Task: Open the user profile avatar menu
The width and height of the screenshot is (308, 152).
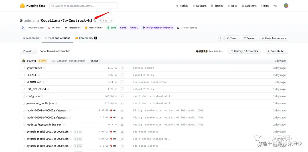Action: click(286, 6)
